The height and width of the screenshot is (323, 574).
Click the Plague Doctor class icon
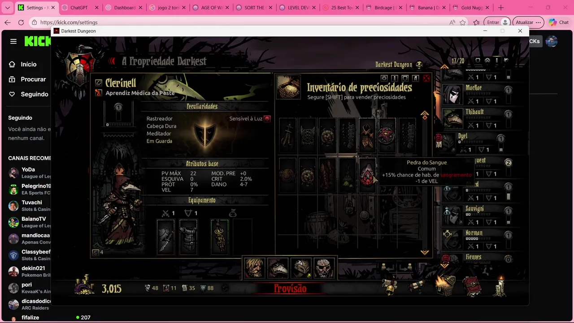tap(99, 93)
